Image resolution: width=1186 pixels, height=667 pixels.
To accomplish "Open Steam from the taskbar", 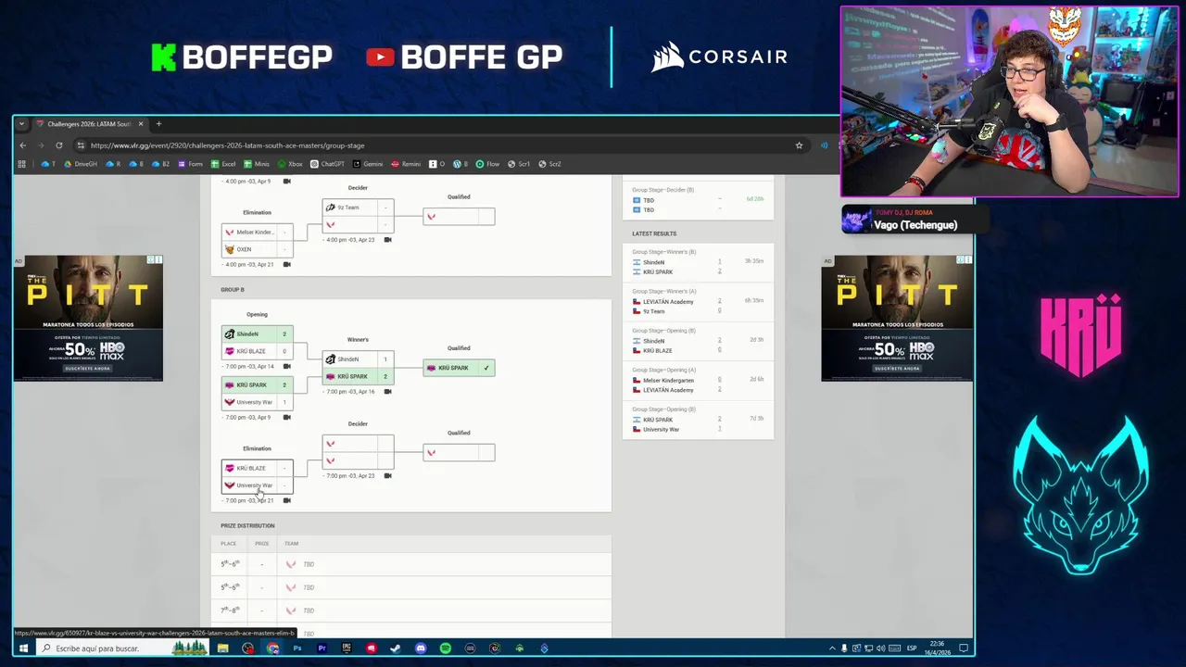I will 396,648.
